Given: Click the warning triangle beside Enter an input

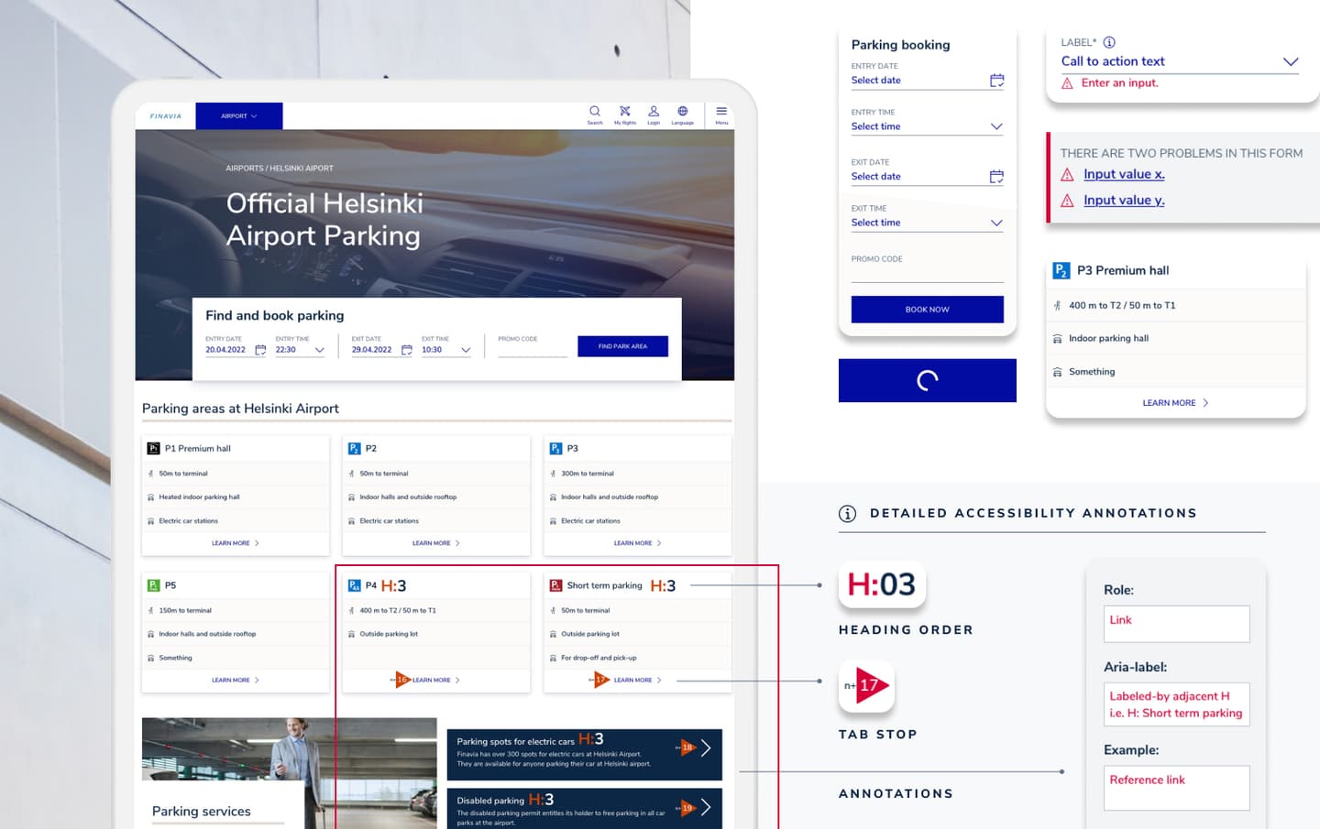Looking at the screenshot, I should click(1067, 82).
